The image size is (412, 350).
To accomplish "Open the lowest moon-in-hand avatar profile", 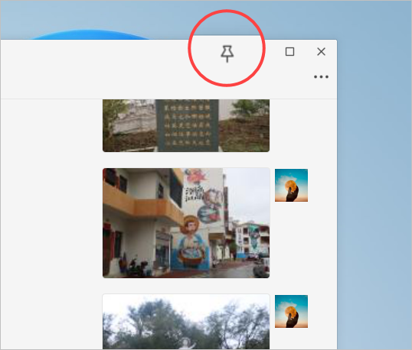I will coord(292,312).
